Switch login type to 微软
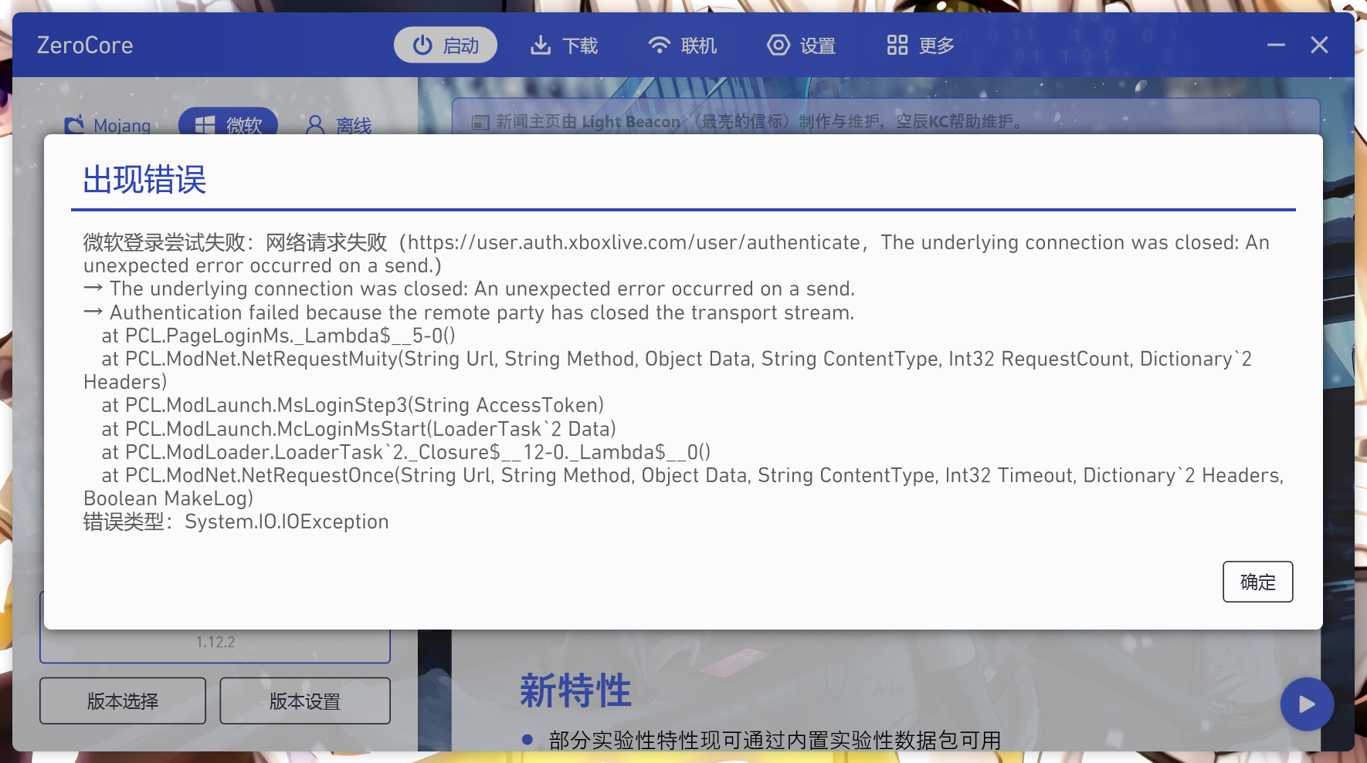 point(229,124)
